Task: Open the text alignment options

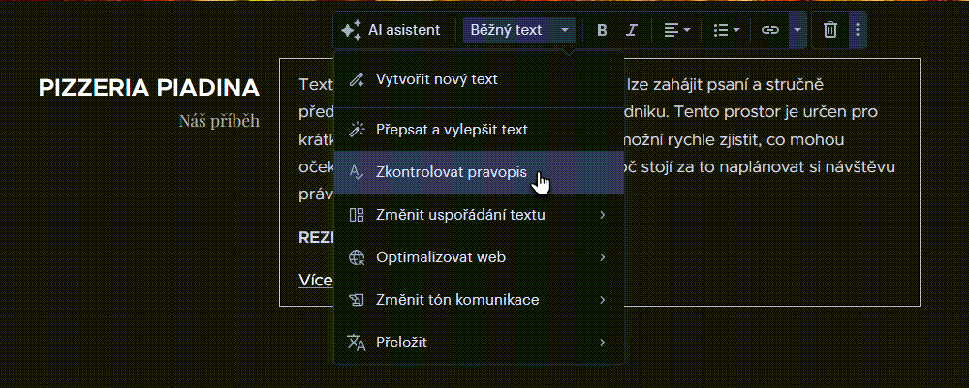Action: pos(677,30)
